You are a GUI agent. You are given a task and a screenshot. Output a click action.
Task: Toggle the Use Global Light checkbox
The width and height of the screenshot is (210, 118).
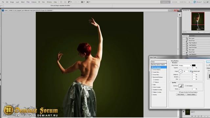point(190,71)
